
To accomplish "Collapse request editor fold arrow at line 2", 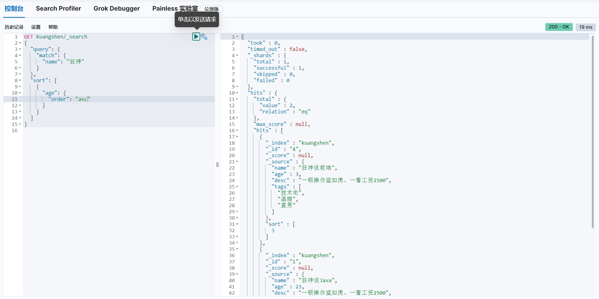I will pos(20,43).
